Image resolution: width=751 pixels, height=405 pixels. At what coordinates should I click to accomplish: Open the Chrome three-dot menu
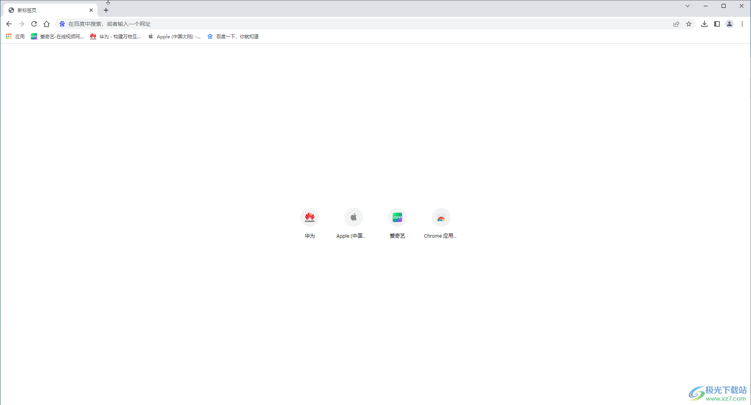coord(742,24)
